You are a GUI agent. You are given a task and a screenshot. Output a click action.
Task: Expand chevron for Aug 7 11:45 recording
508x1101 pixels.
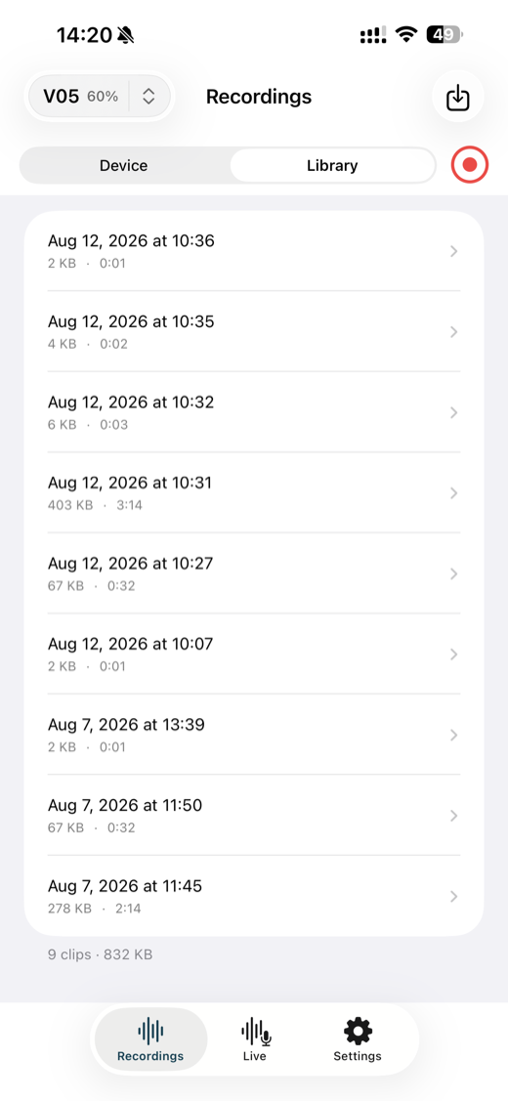(454, 897)
